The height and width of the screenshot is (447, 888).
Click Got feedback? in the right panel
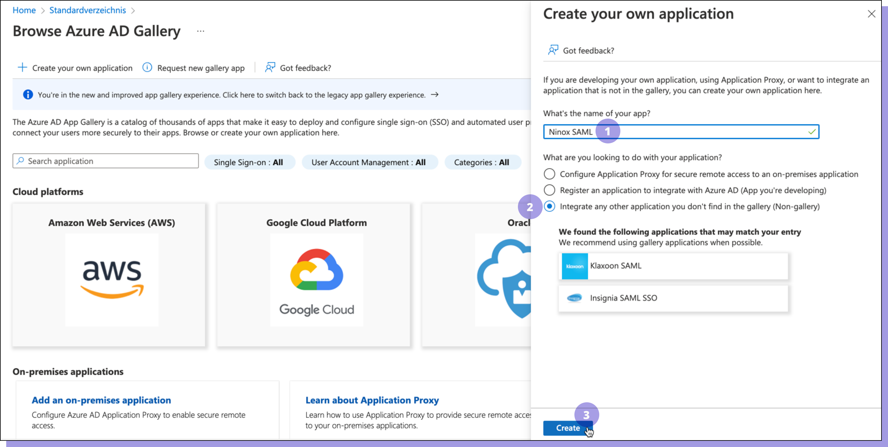(x=581, y=51)
